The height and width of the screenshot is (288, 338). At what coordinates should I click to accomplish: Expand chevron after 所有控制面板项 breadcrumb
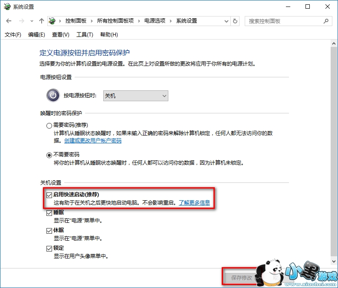139,21
